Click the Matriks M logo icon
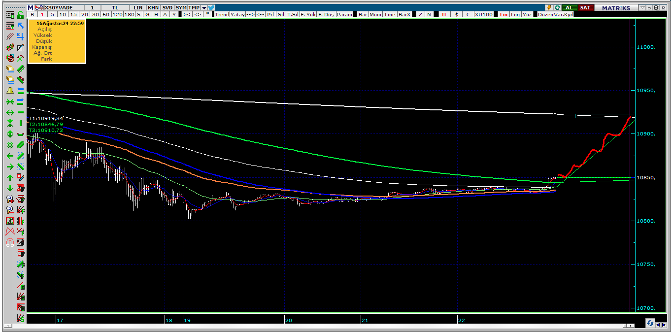671x332 pixels. tap(31, 8)
